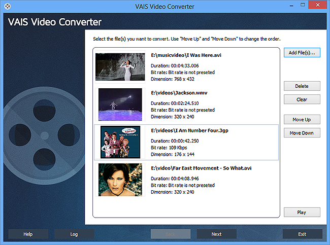Click the Add File(s)... button

(302, 53)
